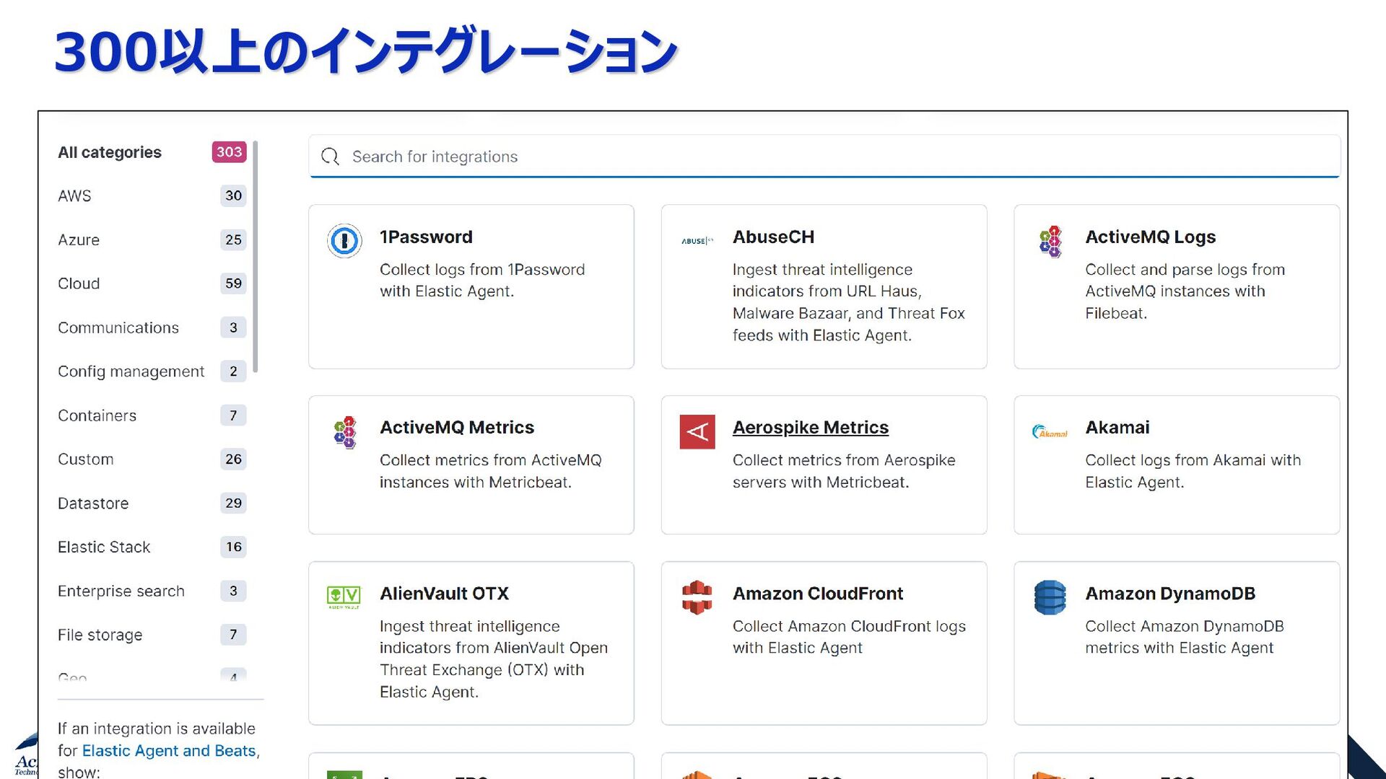1386x779 pixels.
Task: Open the Amazon CloudFront integration title
Action: (818, 594)
